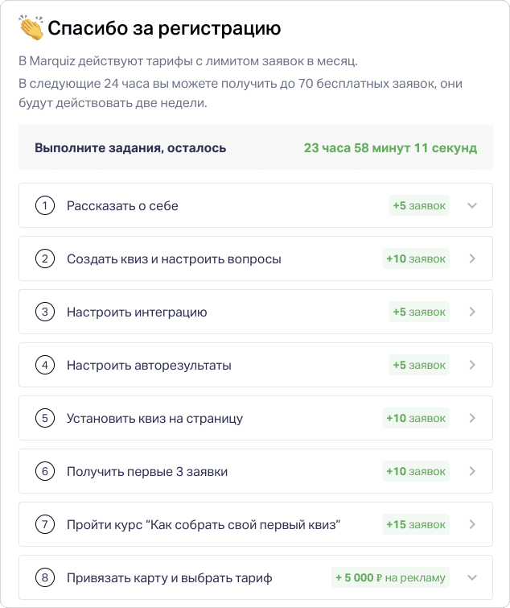
Task: Click the step 1 circle icon
Action: pyautogui.click(x=44, y=205)
